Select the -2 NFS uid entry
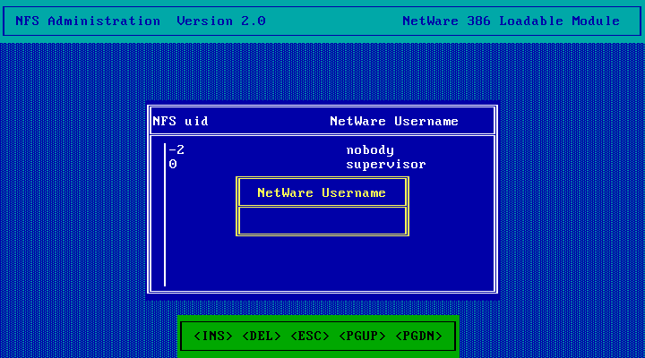 point(176,149)
